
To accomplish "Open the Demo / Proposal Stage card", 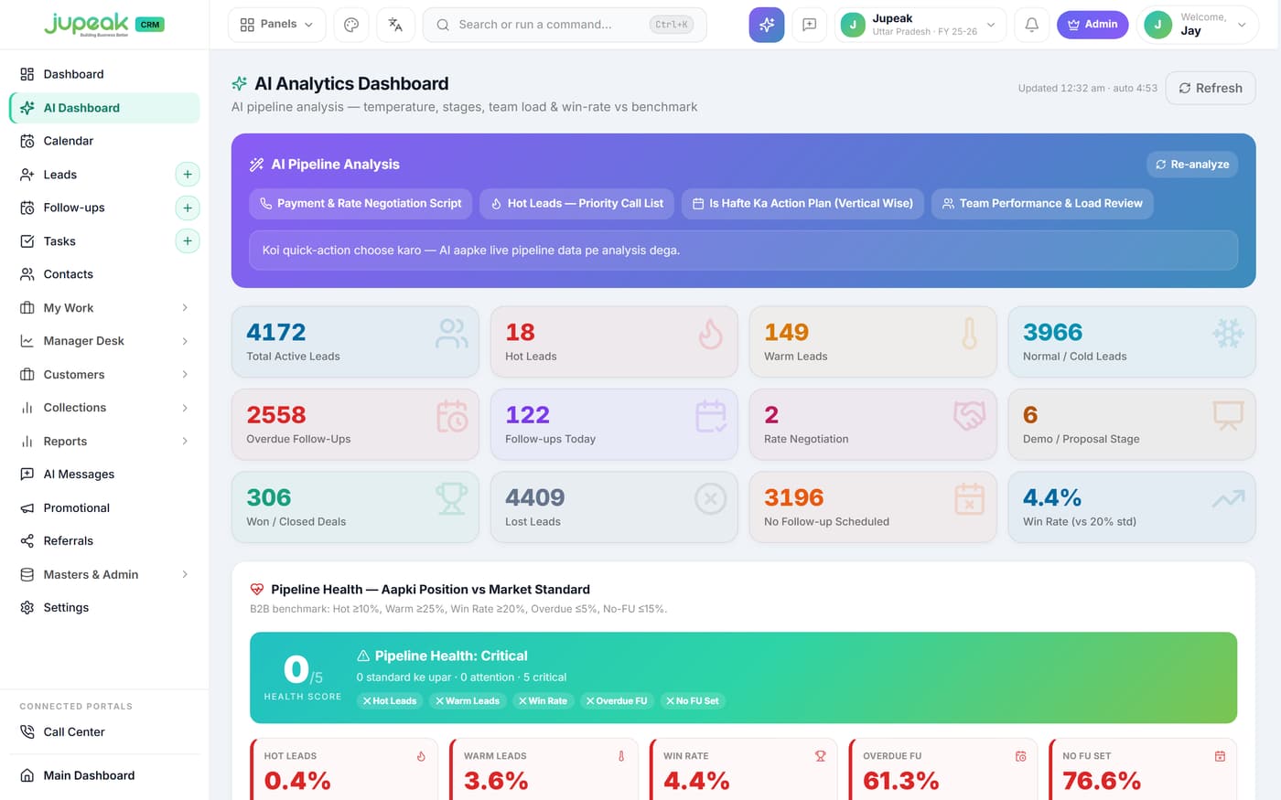I will click(1132, 424).
